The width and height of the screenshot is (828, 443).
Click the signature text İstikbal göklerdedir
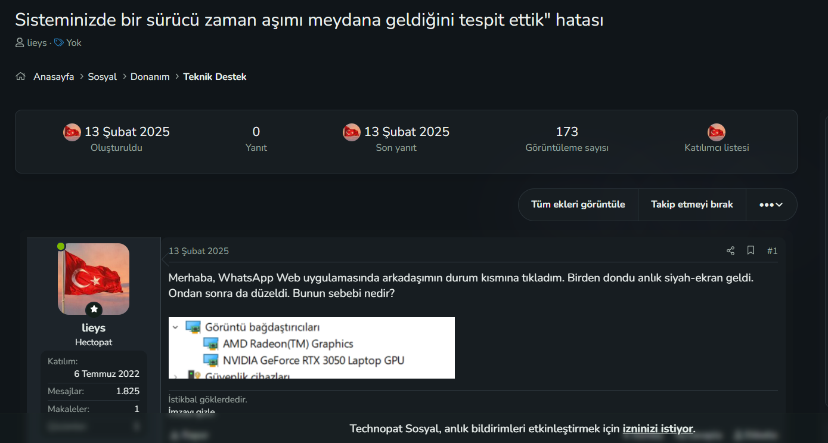(x=208, y=399)
